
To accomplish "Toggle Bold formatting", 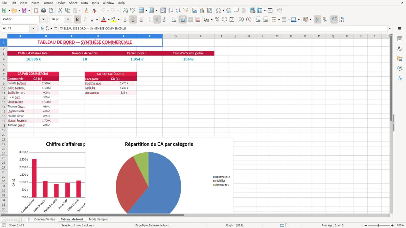I will tap(77, 20).
